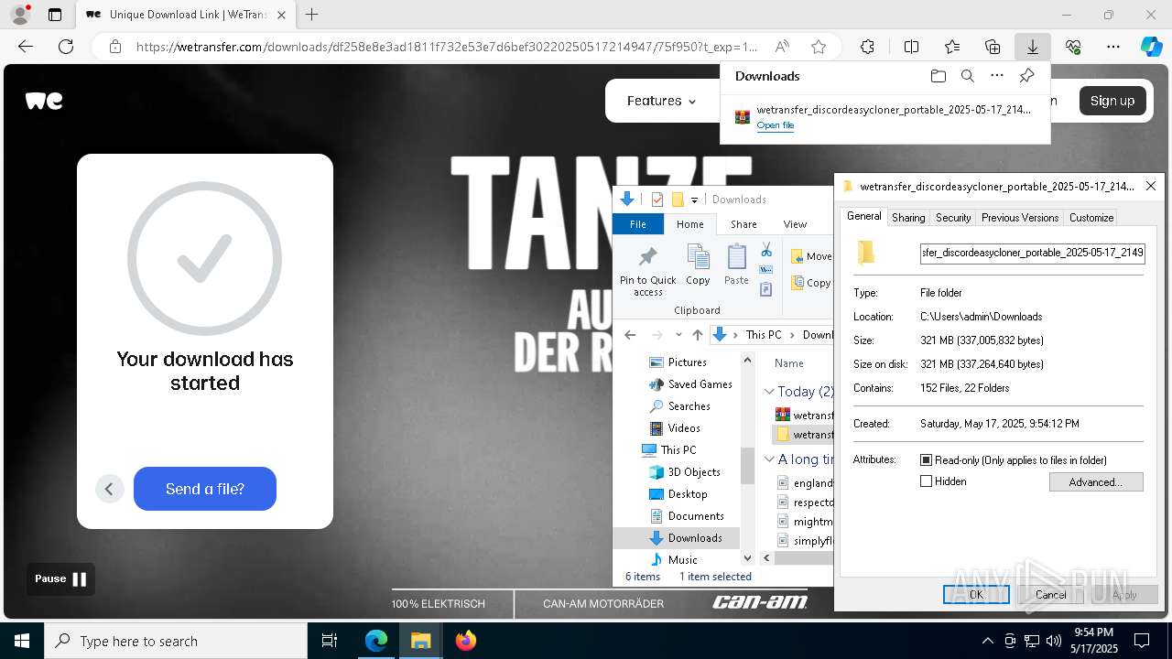Click Open file link in Downloads panel
Image resolution: width=1172 pixels, height=659 pixels.
click(776, 125)
